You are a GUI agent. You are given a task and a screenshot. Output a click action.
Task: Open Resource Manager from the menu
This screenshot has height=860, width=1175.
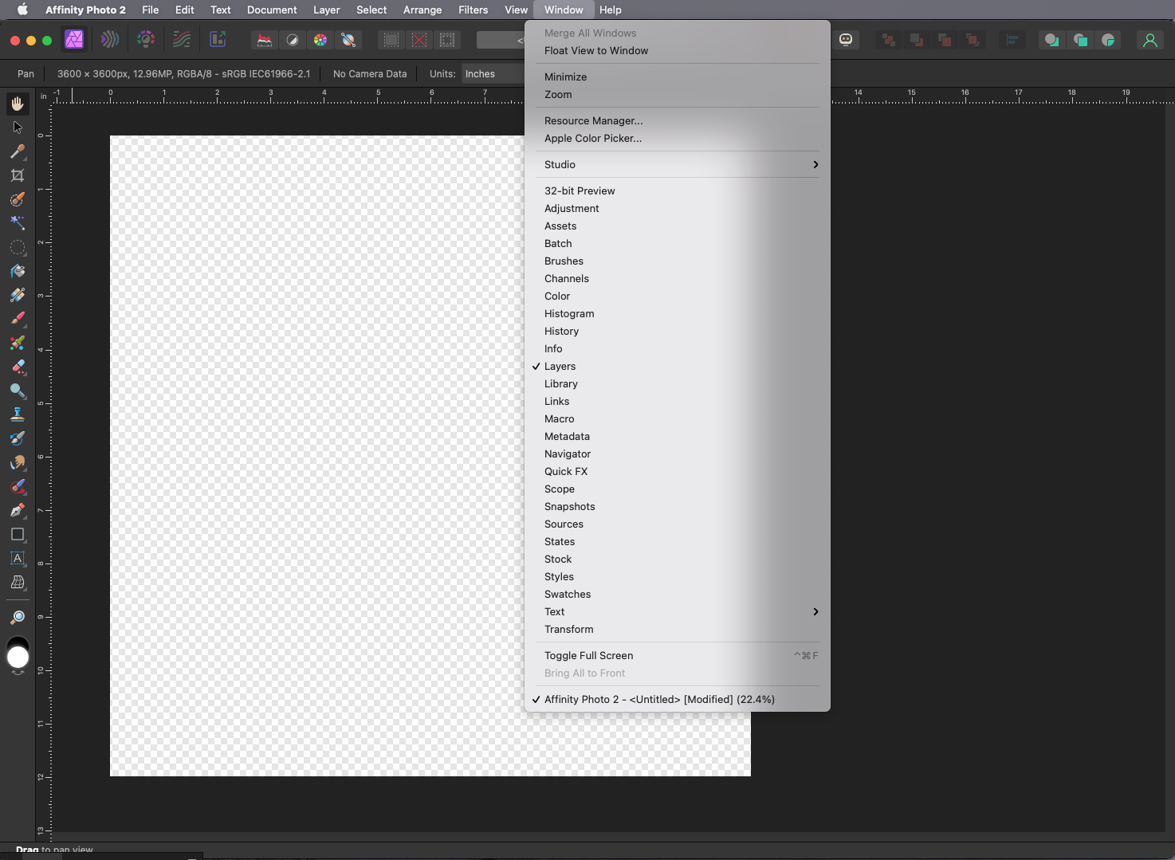pos(593,121)
